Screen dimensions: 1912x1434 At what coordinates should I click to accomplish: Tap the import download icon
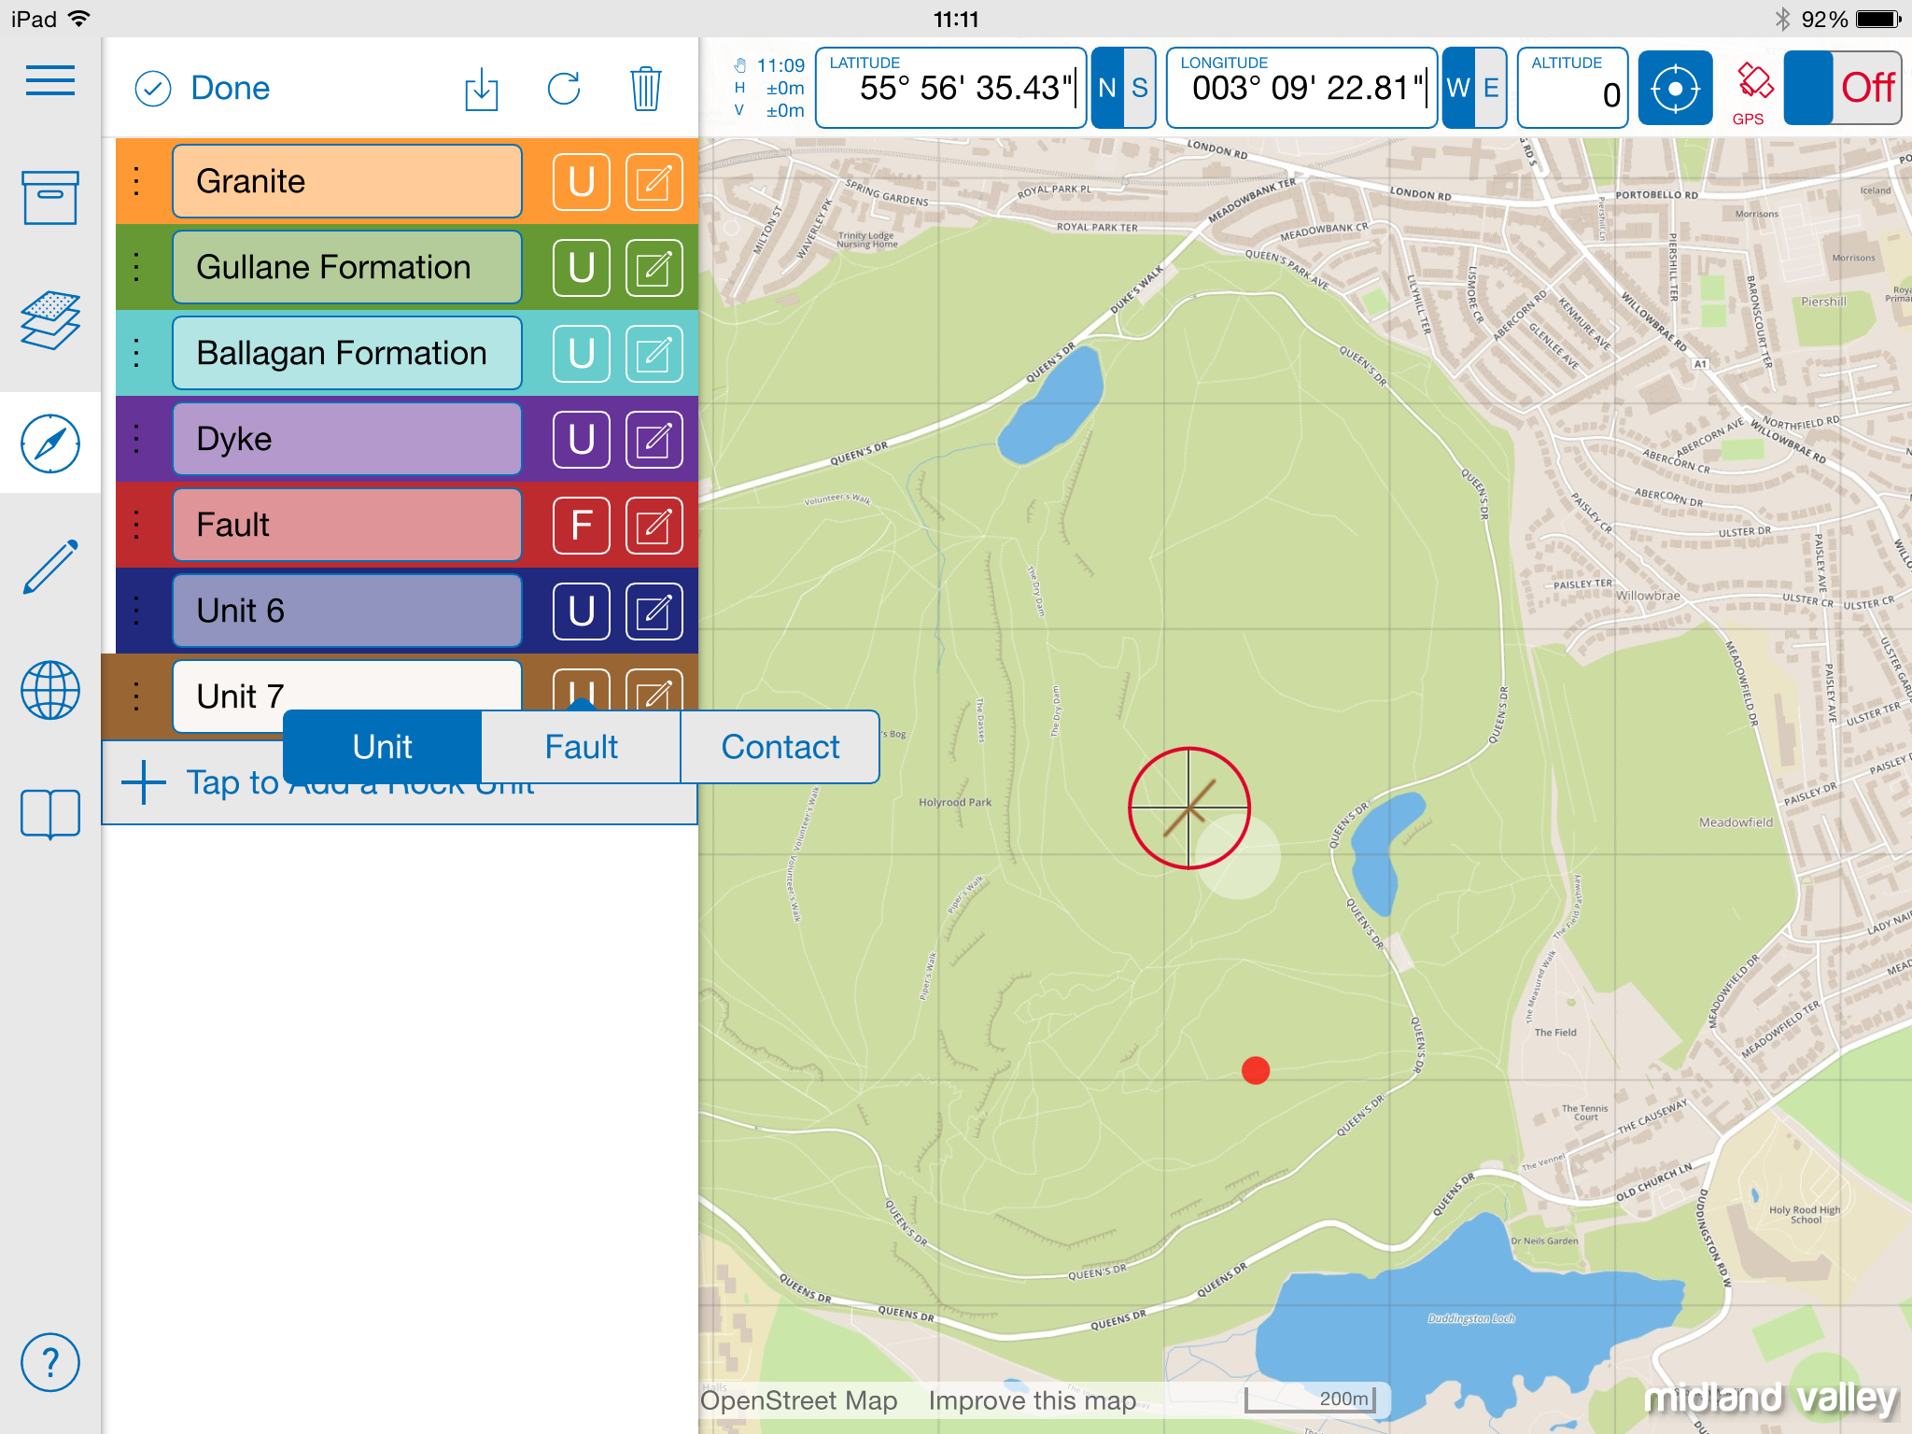(482, 89)
